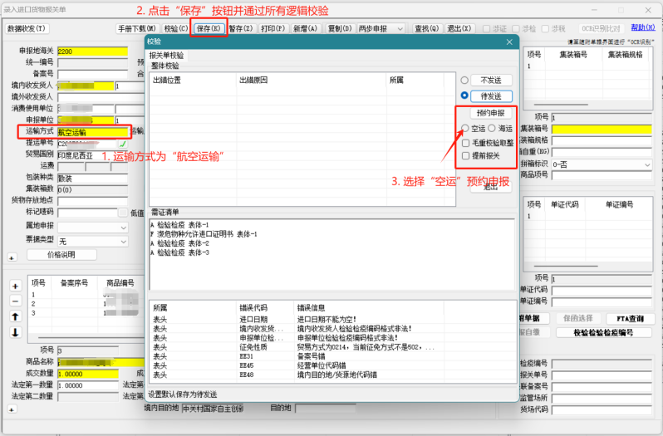Screen dimensions: 663x436
Task: Expand the 两步申报 dropdown in the toolbar
Action: point(400,28)
